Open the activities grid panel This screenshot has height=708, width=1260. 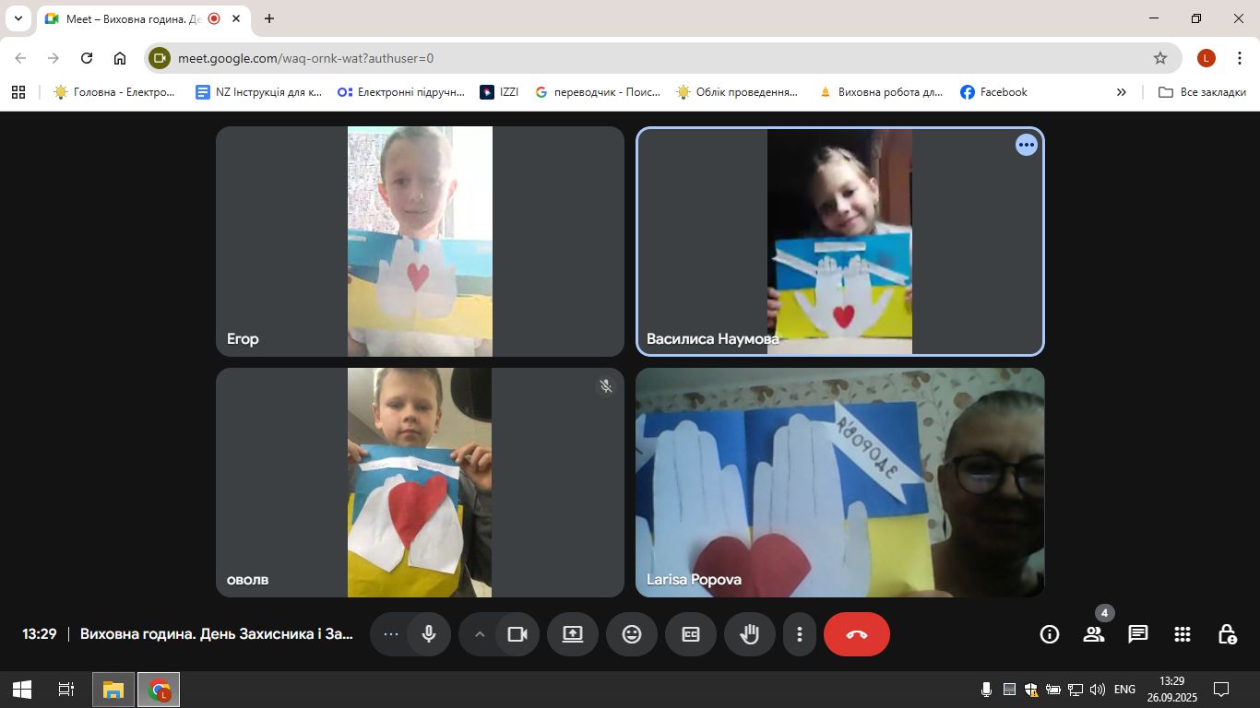pos(1183,634)
